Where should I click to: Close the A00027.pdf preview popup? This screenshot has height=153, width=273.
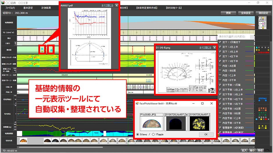(x=117, y=6)
